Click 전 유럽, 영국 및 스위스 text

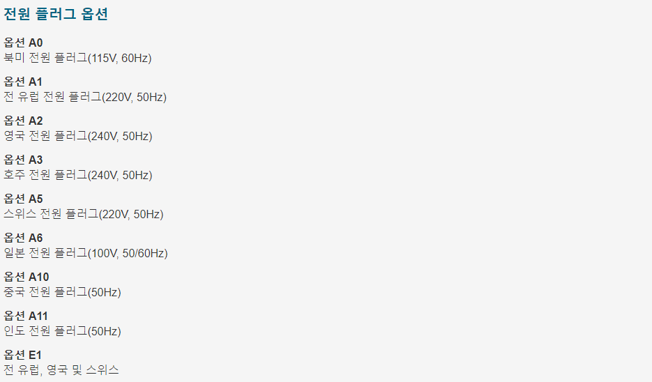61,370
